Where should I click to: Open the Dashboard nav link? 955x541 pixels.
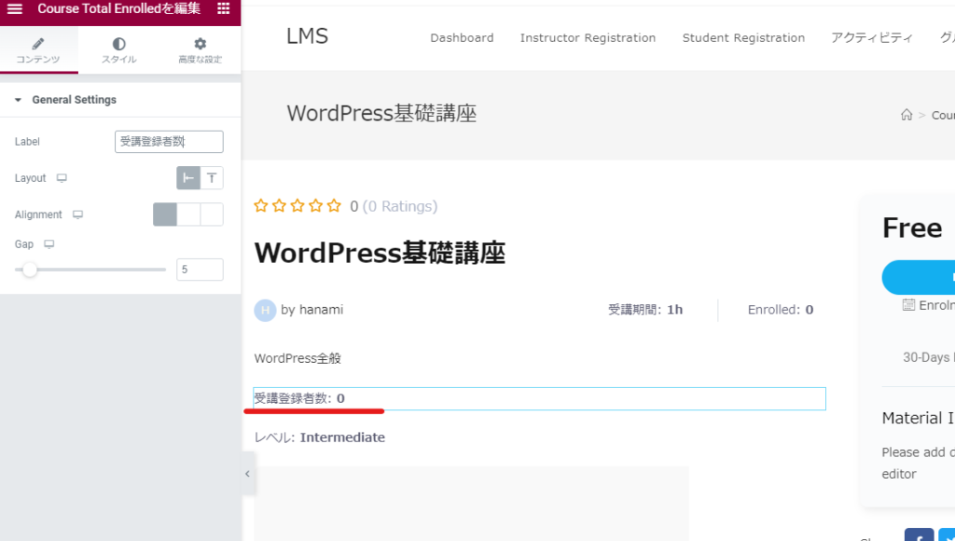(462, 38)
